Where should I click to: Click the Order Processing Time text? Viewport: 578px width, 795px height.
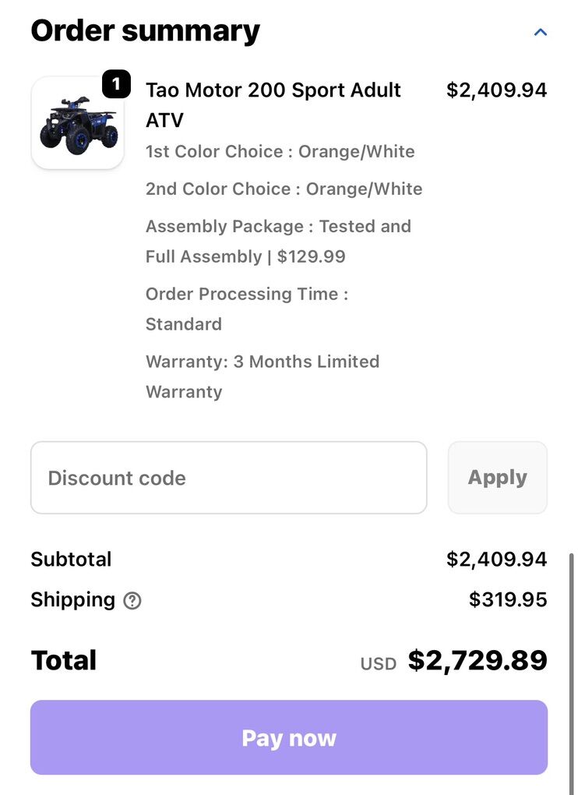coord(246,309)
